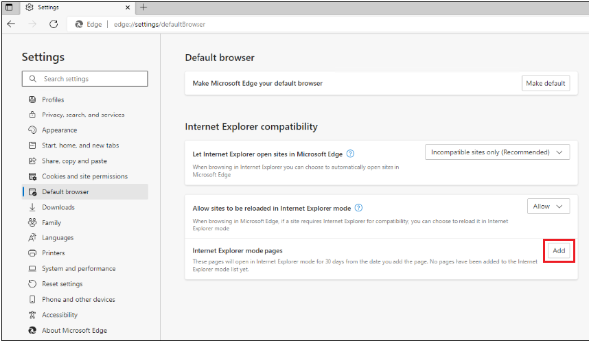
Task: Click the Privacy lock icon in sidebar
Action: (x=32, y=115)
